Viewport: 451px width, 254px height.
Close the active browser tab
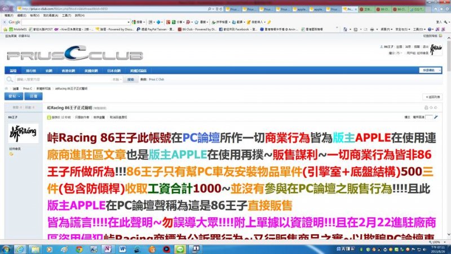click(356, 9)
